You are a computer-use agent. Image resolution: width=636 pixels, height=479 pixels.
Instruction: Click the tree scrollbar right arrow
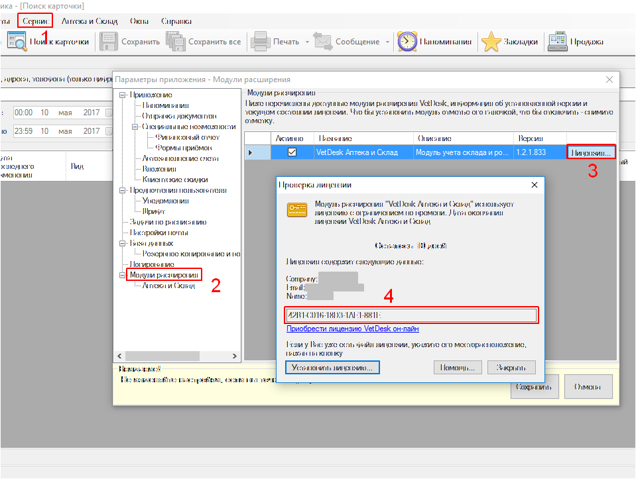click(235, 356)
